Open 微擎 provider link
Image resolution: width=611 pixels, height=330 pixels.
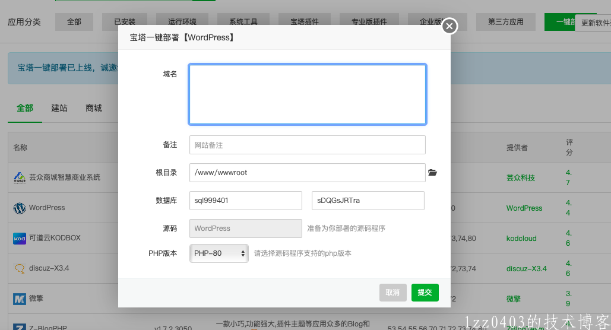click(x=514, y=299)
